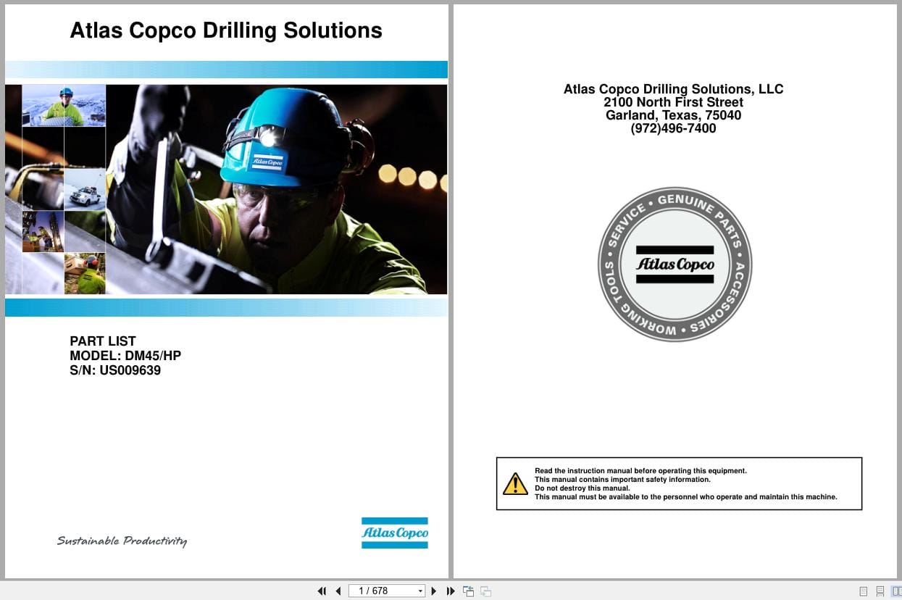Open the page number dropdown arrow

[420, 591]
